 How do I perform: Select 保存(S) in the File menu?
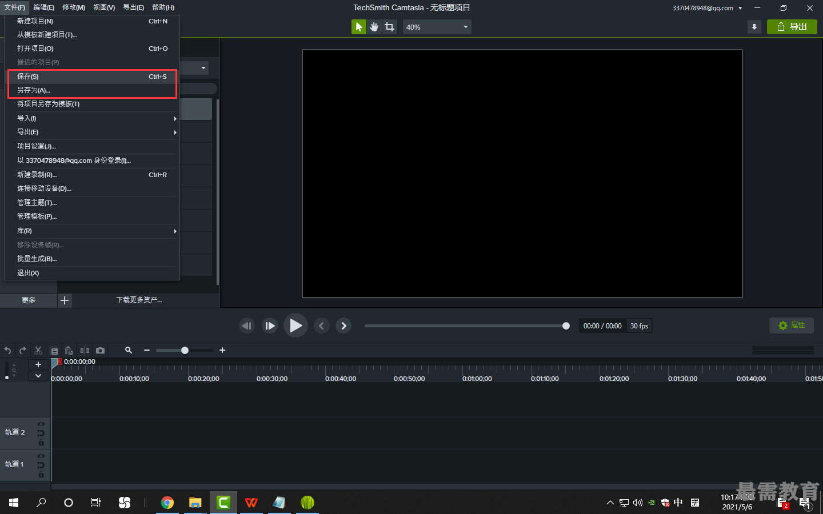click(92, 77)
